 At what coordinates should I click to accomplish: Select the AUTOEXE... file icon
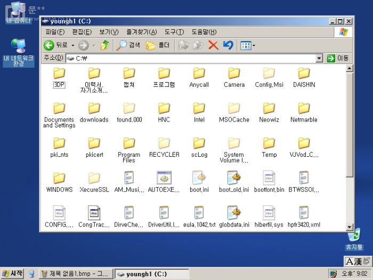(x=164, y=178)
